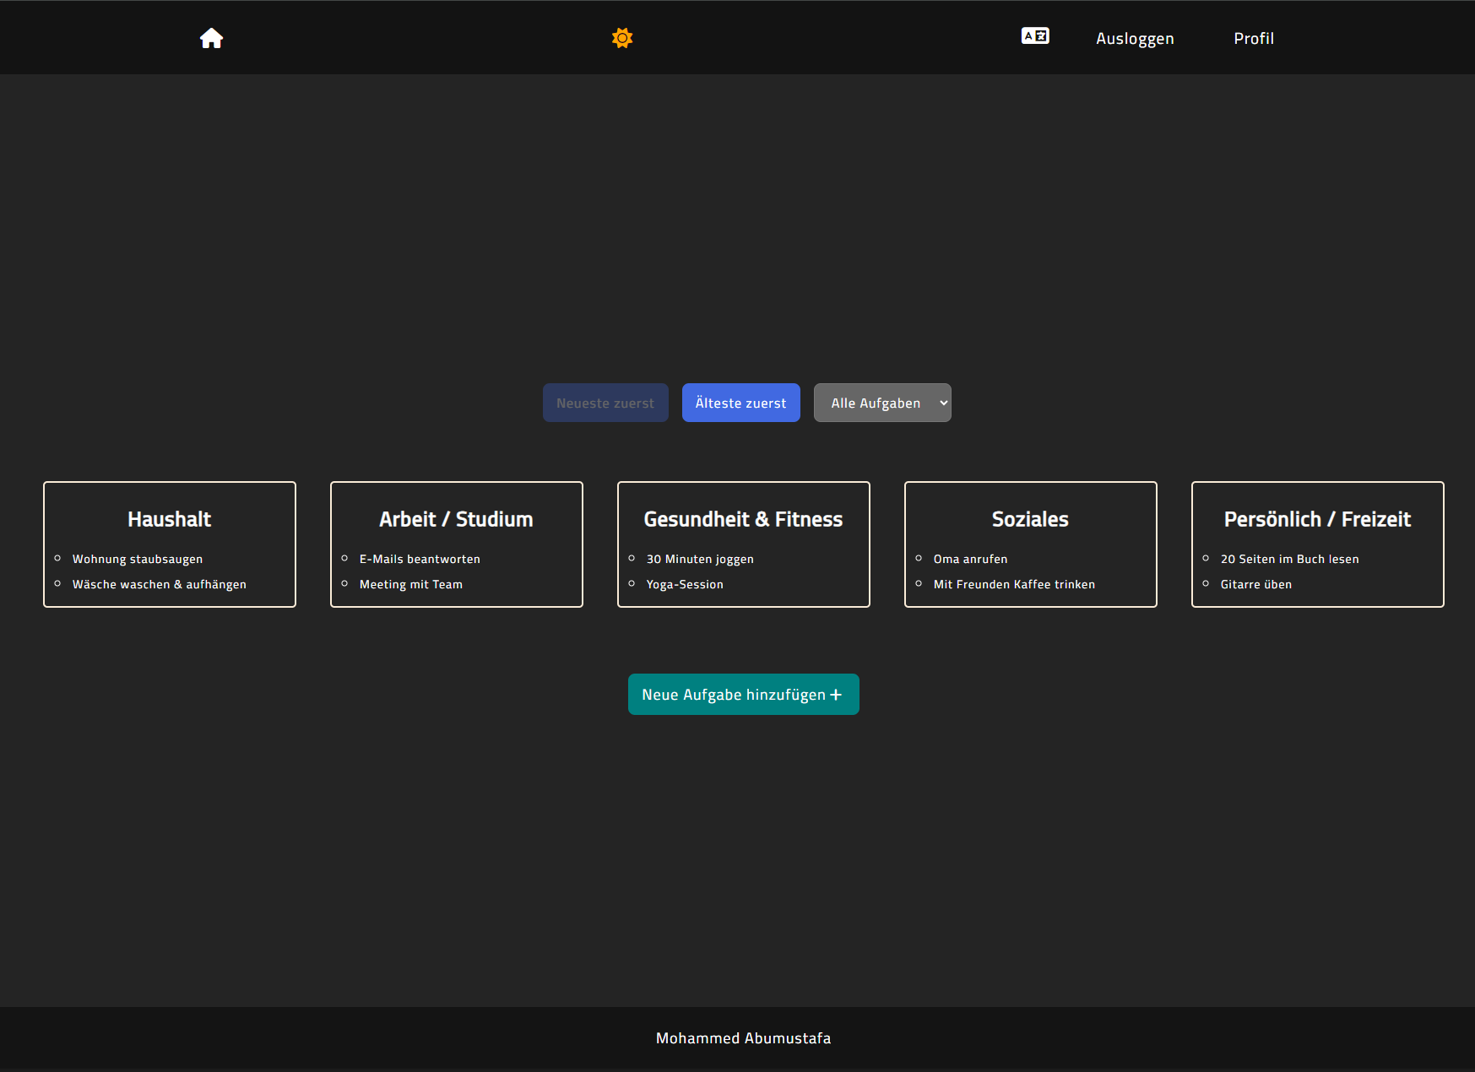Click the E-Mails beantworten task
The image size is (1475, 1072).
(420, 560)
